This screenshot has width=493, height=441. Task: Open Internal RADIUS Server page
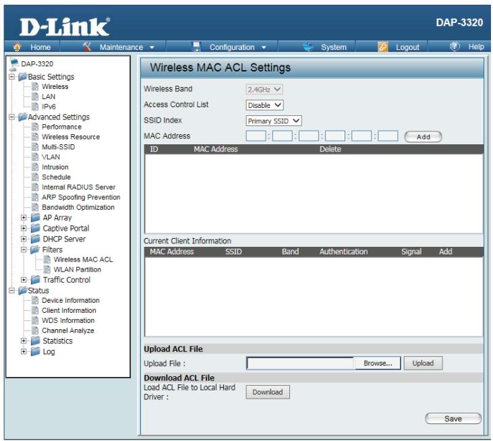tap(79, 187)
